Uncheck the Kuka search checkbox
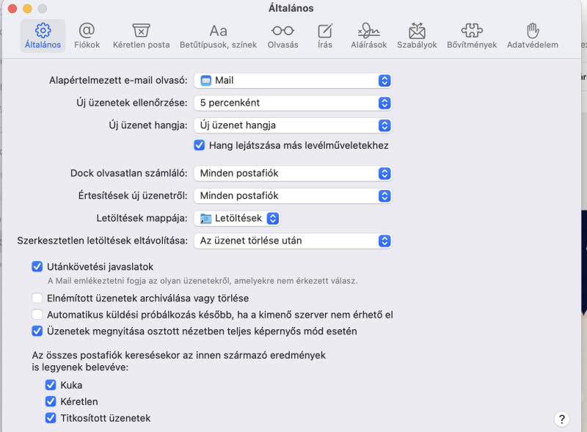The image size is (587, 432). pos(51,385)
